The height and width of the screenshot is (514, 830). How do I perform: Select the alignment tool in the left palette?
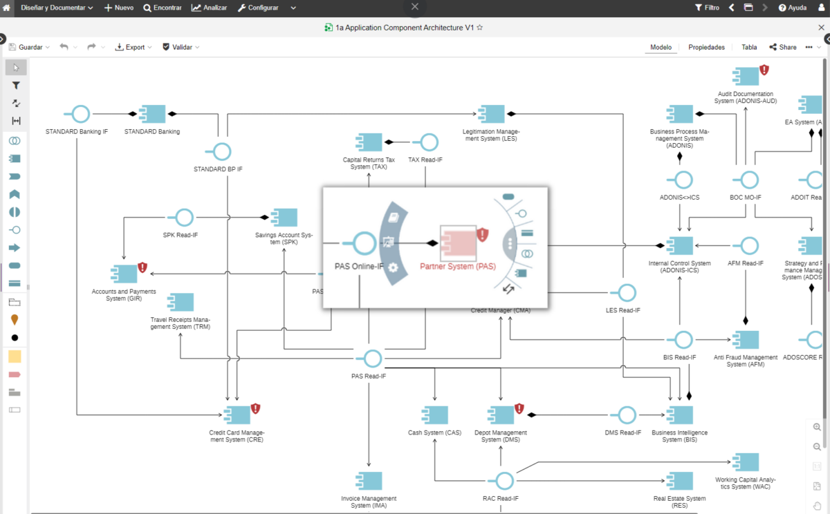click(15, 121)
